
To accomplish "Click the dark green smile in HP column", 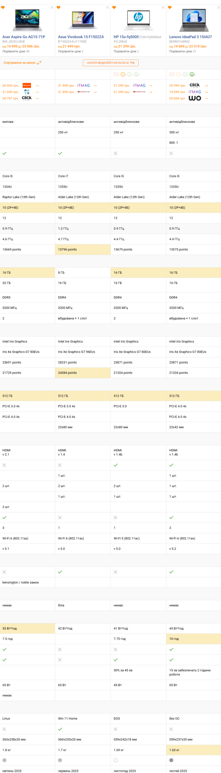I will [x=136, y=74].
